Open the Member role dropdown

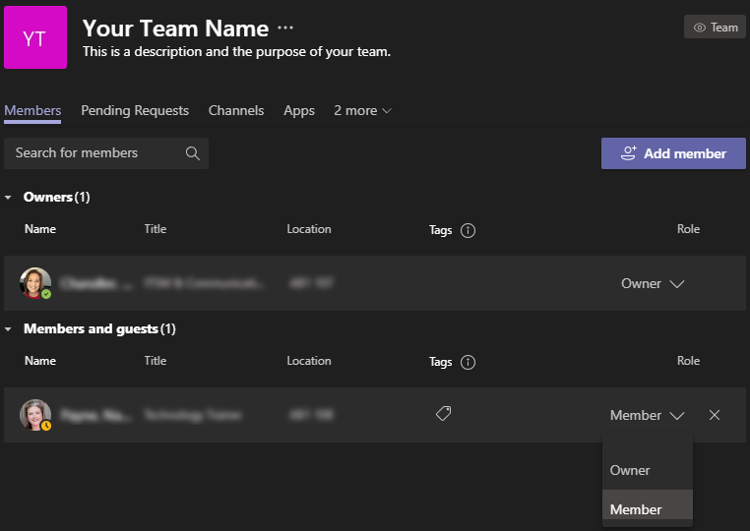coord(647,415)
